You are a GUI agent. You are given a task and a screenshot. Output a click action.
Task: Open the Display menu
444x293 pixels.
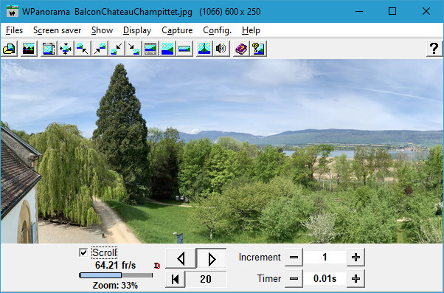click(137, 30)
